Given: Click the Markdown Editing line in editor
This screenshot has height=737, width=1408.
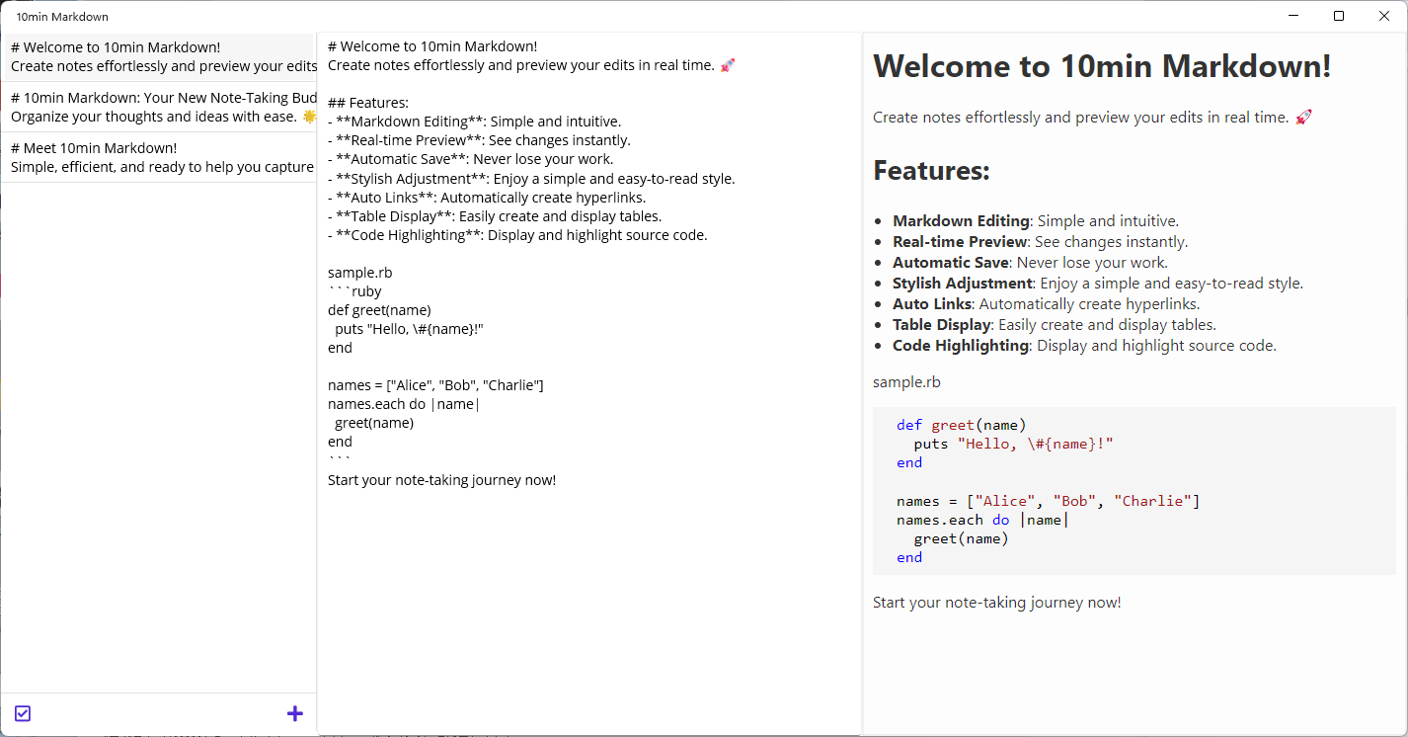Looking at the screenshot, I should click(475, 122).
